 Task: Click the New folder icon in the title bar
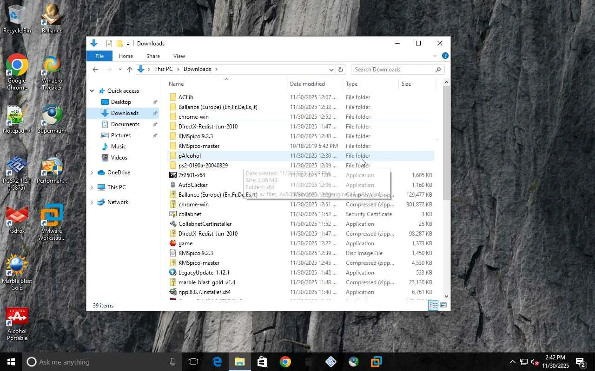[119, 44]
